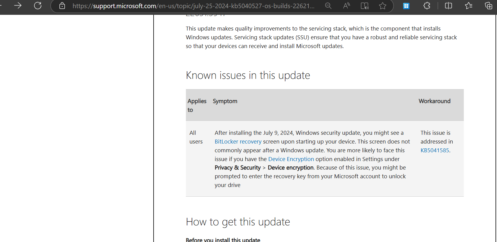The image size is (497, 242).
Task: Open the Favorites list
Action: tap(469, 6)
